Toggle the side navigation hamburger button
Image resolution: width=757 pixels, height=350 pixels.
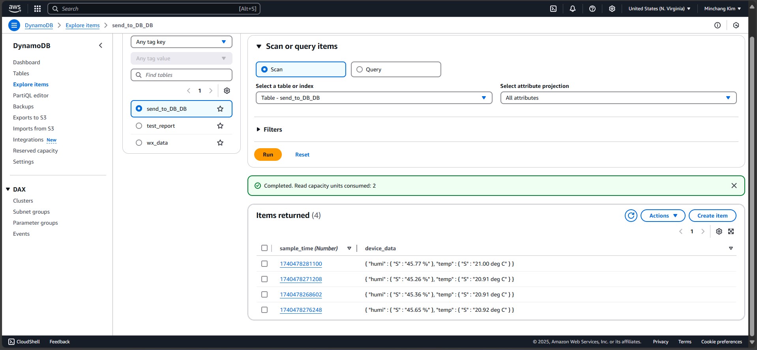pos(14,25)
